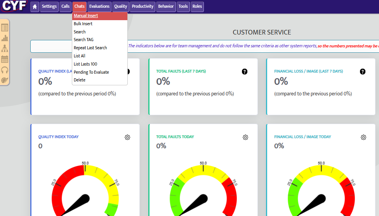
Task: Click the CUSTOMER SERVICE heading
Action: coord(262,32)
